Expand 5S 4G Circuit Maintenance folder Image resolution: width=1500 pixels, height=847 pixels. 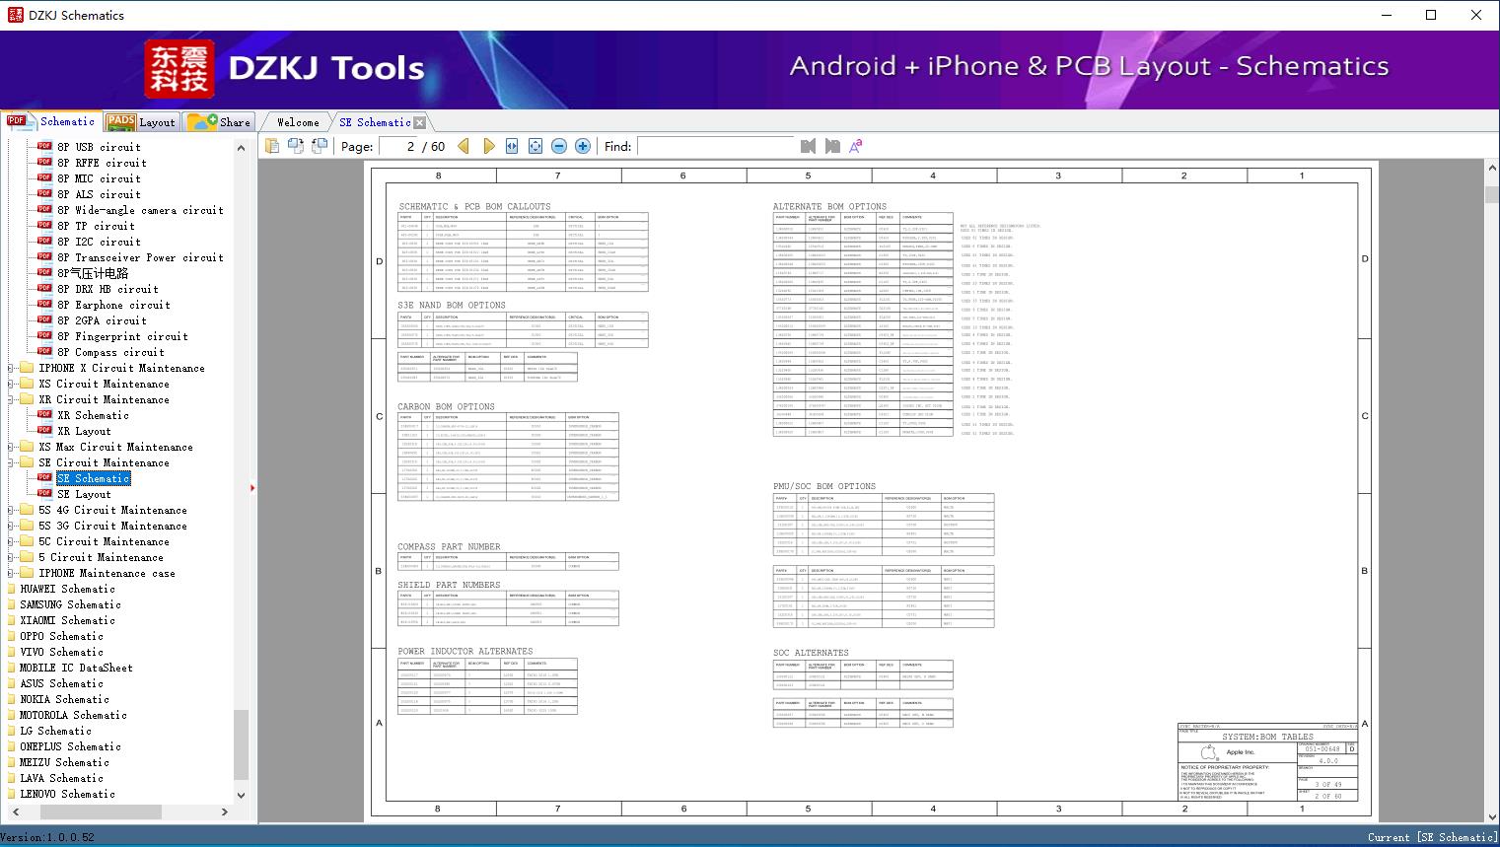click(11, 511)
